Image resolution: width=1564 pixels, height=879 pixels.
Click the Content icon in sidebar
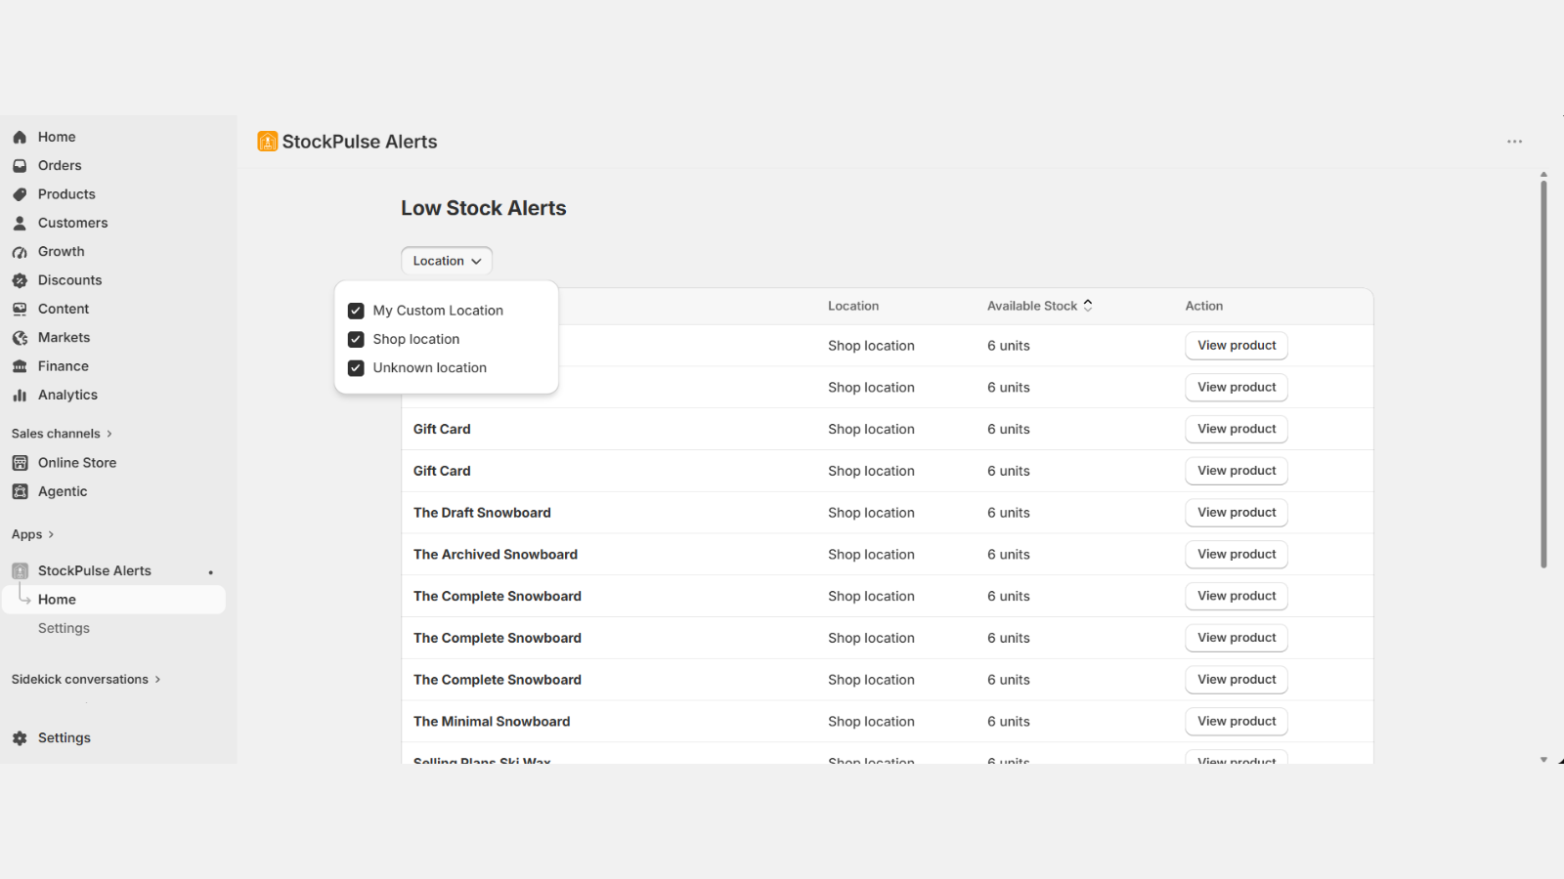pos(20,310)
